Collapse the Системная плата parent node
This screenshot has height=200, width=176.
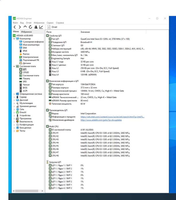coord(14,66)
